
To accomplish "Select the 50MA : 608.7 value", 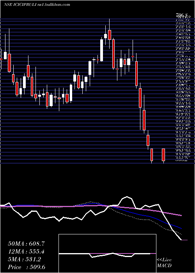I will (x=25, y=244).
